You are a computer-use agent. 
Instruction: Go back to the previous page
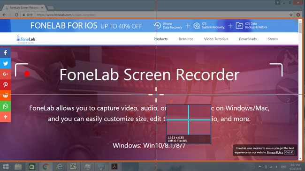tap(4, 15)
